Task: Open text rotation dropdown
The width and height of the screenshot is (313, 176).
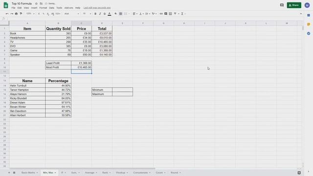Action: tap(154, 14)
